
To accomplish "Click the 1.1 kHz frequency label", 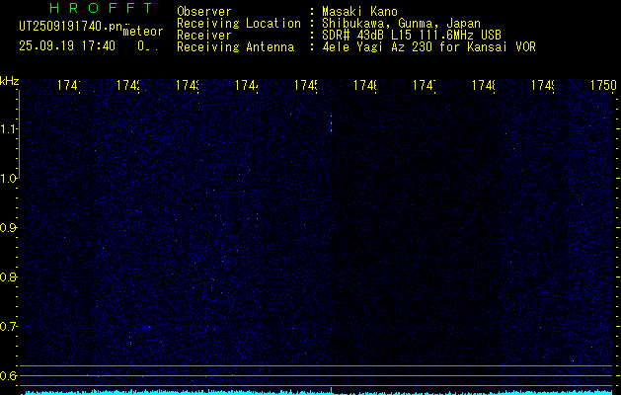I will tap(8, 128).
